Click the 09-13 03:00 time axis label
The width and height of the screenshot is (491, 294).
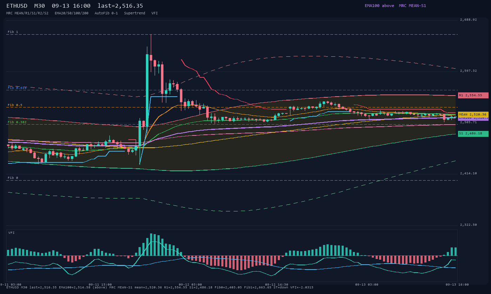[367, 285]
